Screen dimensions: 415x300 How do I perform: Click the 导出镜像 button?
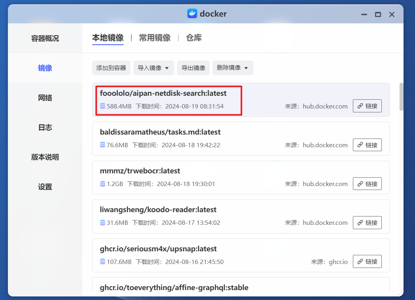click(193, 68)
